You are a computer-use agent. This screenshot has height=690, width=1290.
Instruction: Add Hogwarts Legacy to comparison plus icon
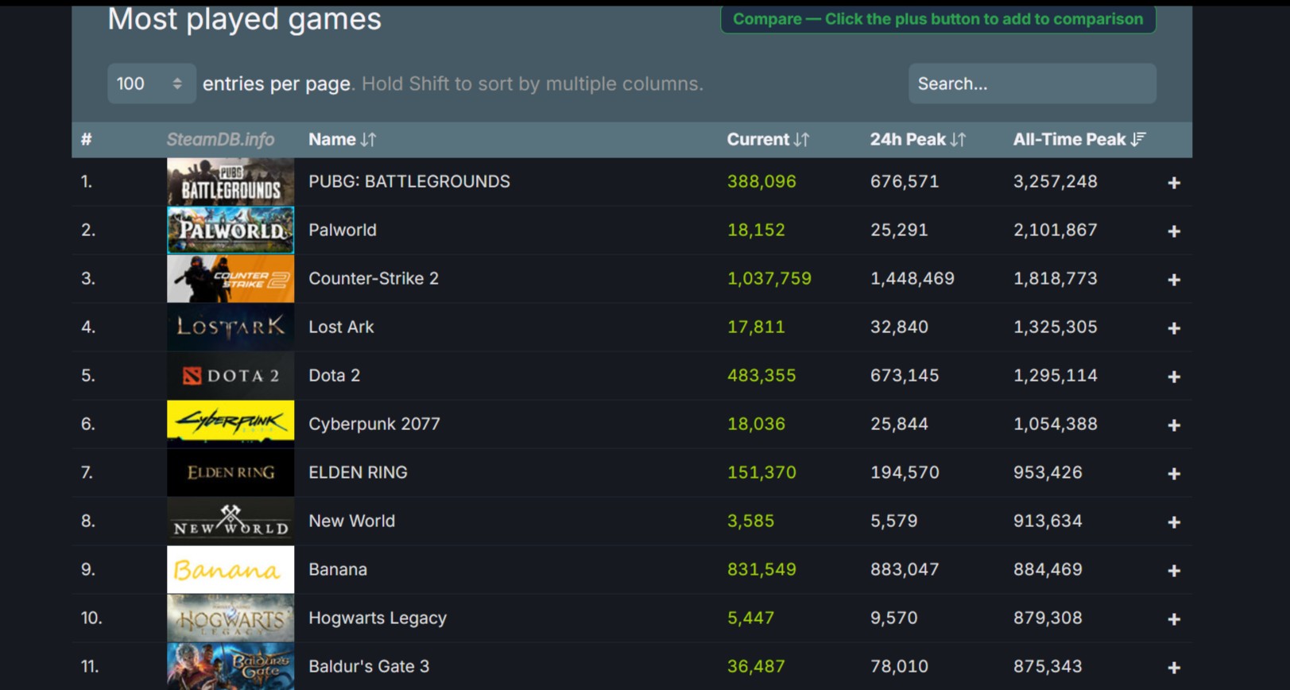pos(1173,619)
